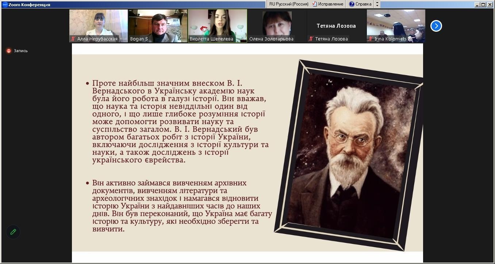The width and height of the screenshot is (495, 264).
Task: Click the Виолетта Шепелева name label
Action: coord(211,39)
